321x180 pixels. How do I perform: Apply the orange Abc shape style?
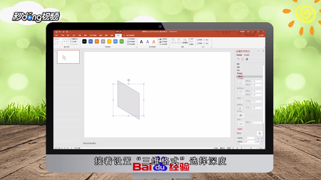click(x=97, y=41)
